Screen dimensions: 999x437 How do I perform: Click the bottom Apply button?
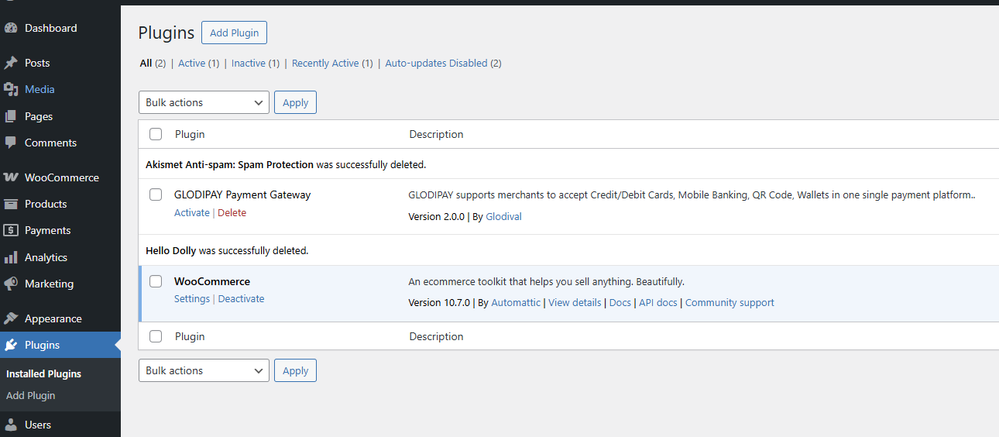click(295, 370)
